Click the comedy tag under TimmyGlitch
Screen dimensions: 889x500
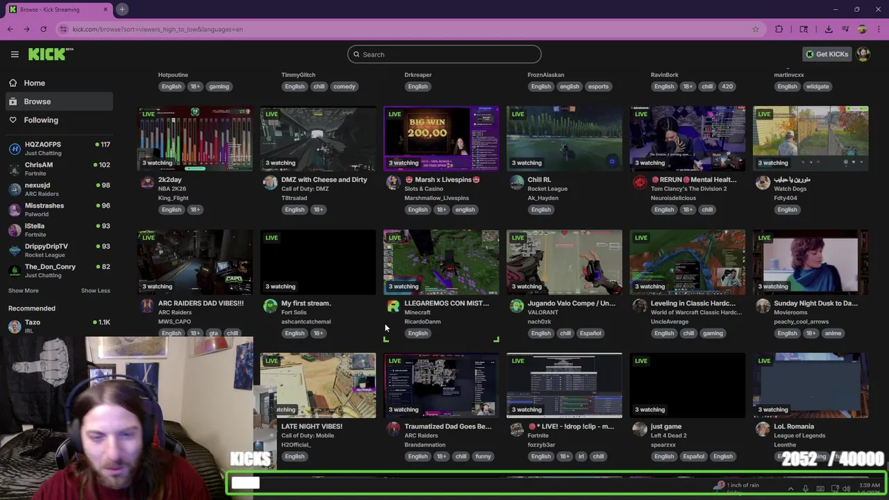[344, 87]
